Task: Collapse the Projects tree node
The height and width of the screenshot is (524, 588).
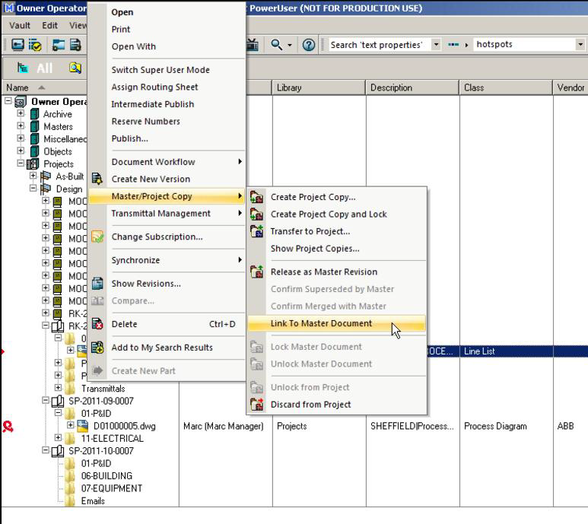Action: (x=21, y=164)
